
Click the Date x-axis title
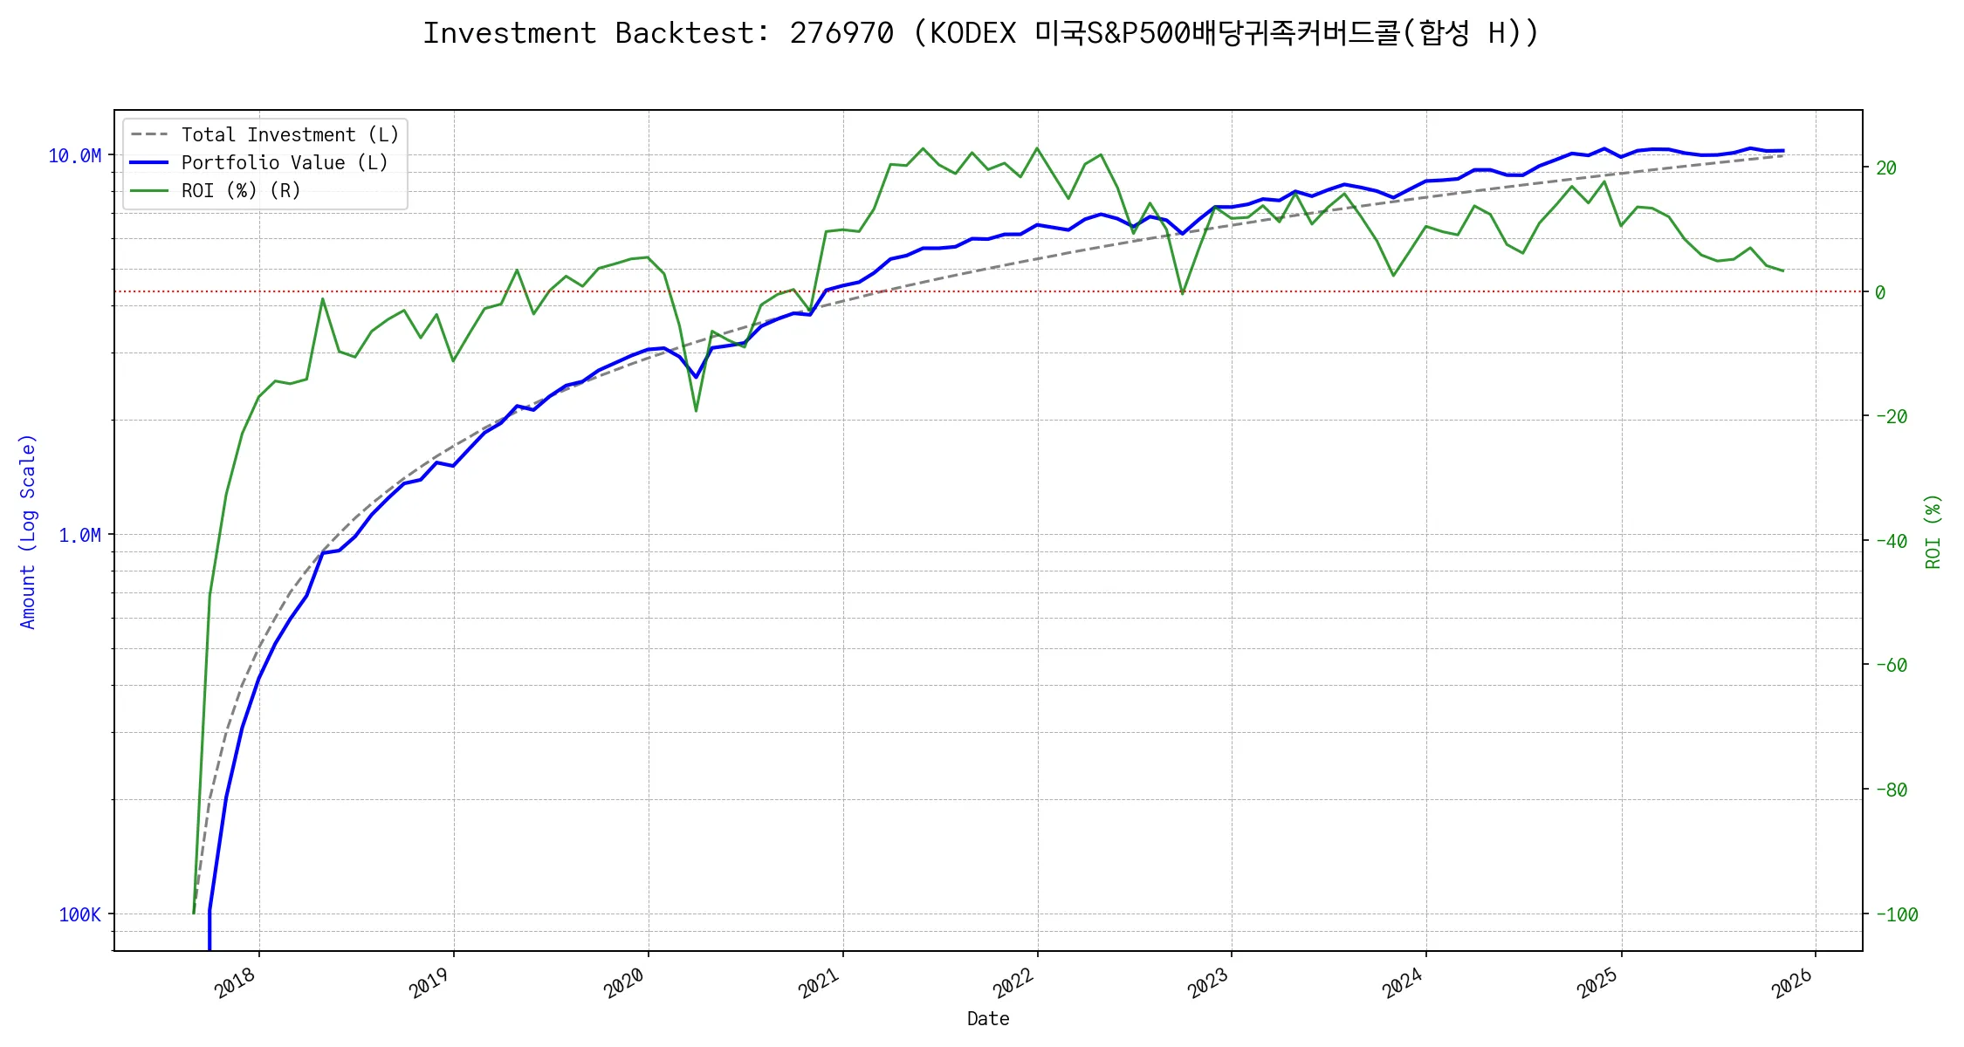pyautogui.click(x=988, y=1019)
